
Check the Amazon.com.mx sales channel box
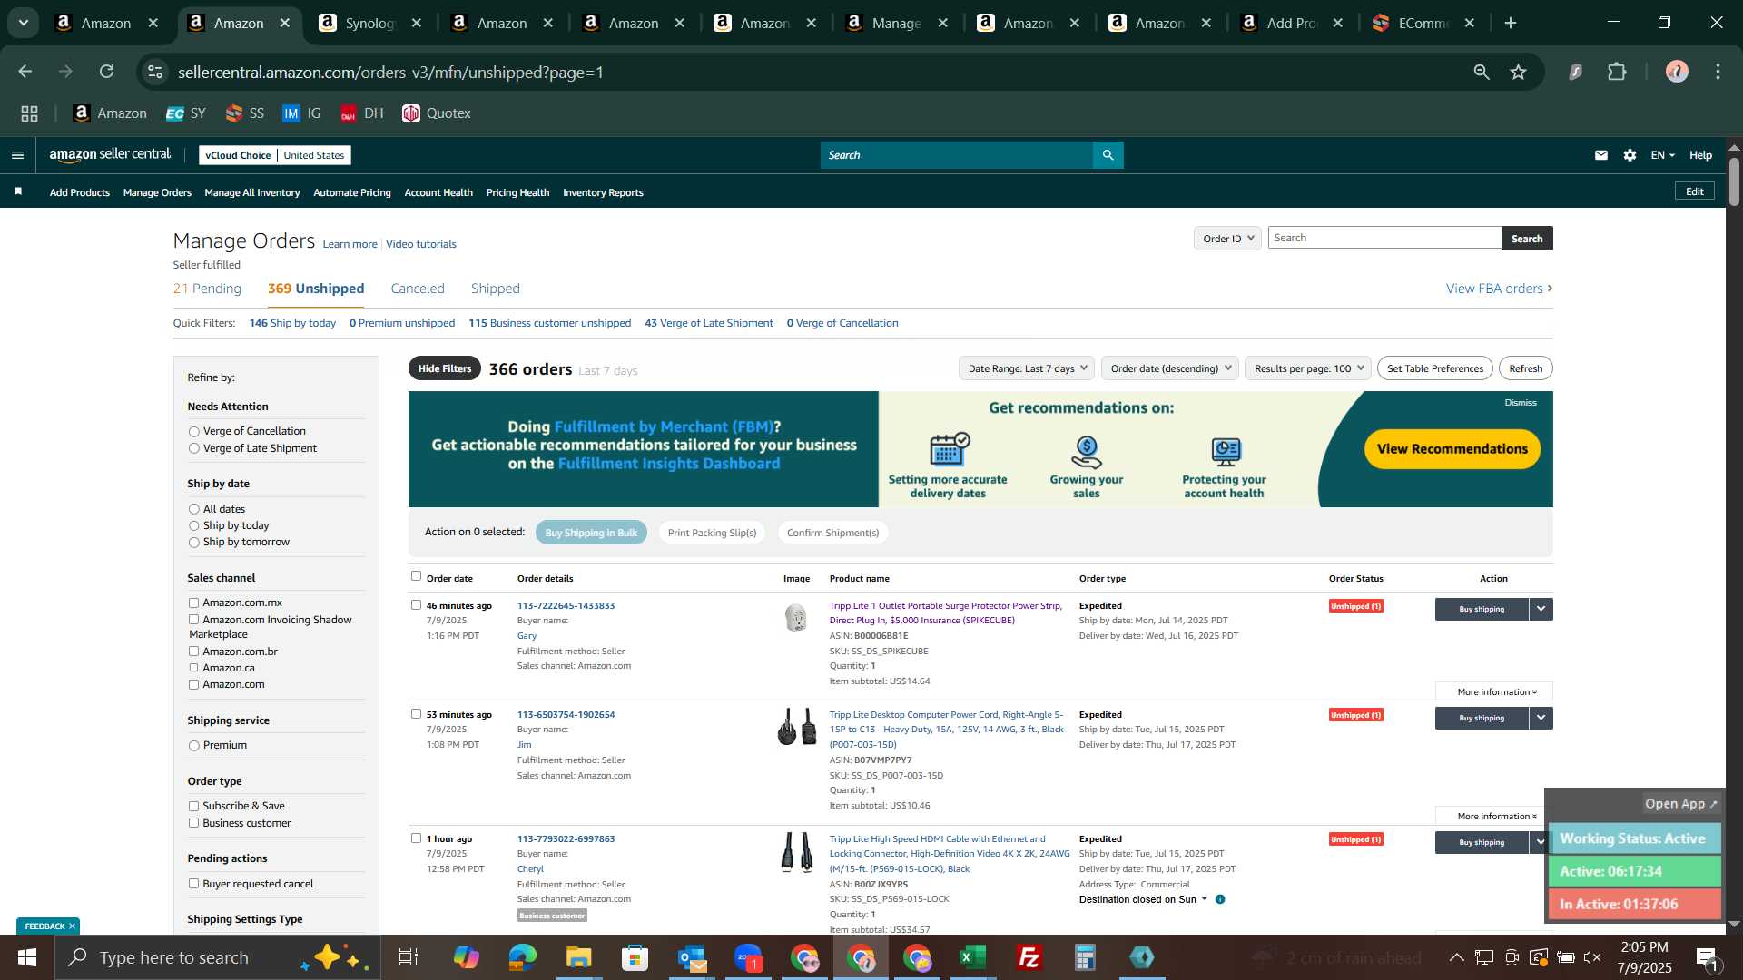[x=193, y=603]
